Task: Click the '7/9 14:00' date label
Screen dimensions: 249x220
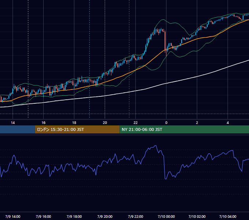Action: [13, 216]
